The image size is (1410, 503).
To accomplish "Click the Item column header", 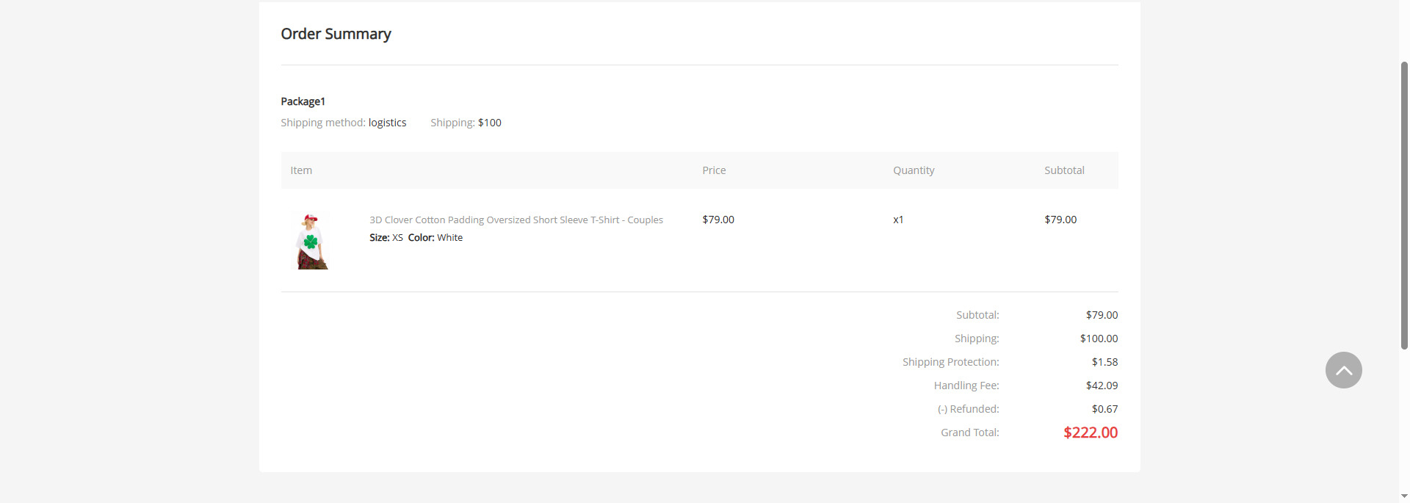I will 301,170.
